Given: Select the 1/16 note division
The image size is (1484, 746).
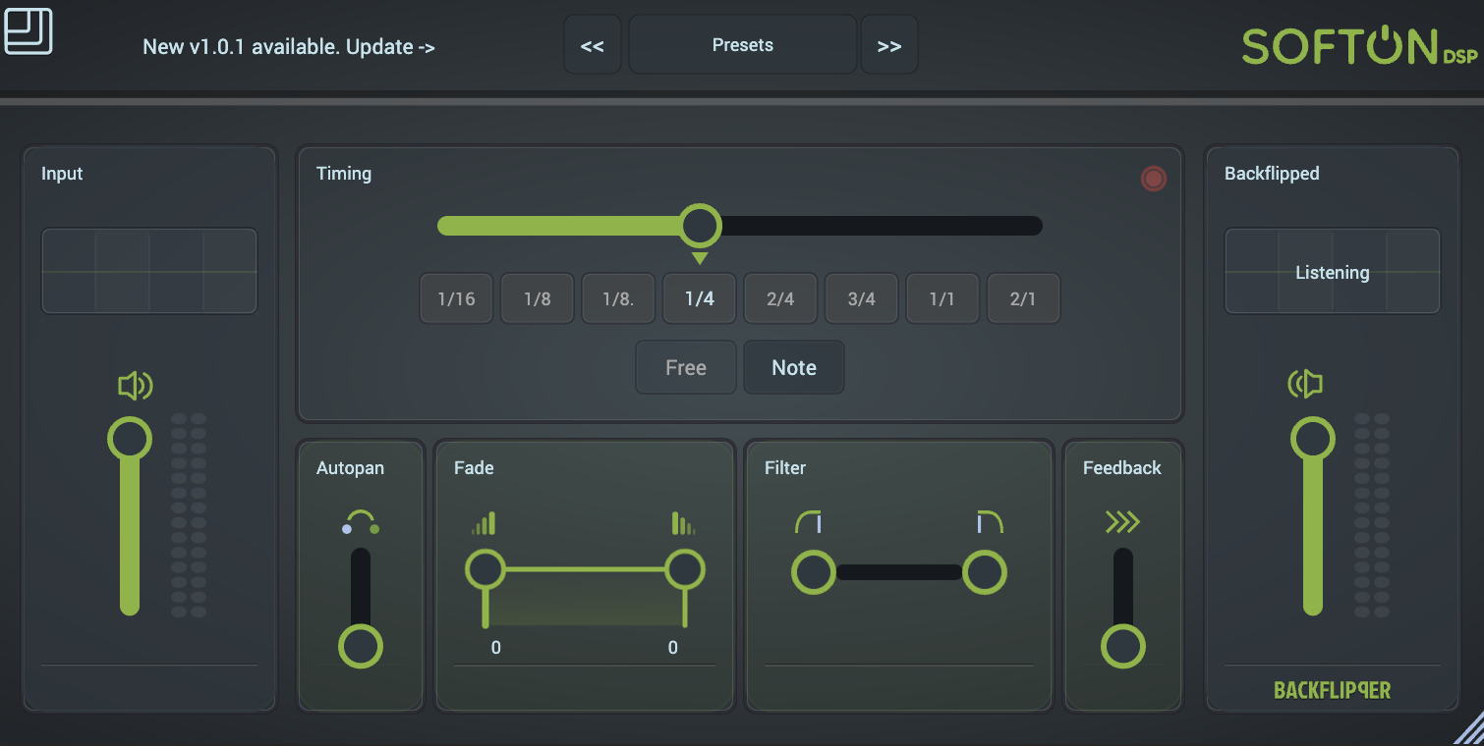Looking at the screenshot, I should (457, 298).
